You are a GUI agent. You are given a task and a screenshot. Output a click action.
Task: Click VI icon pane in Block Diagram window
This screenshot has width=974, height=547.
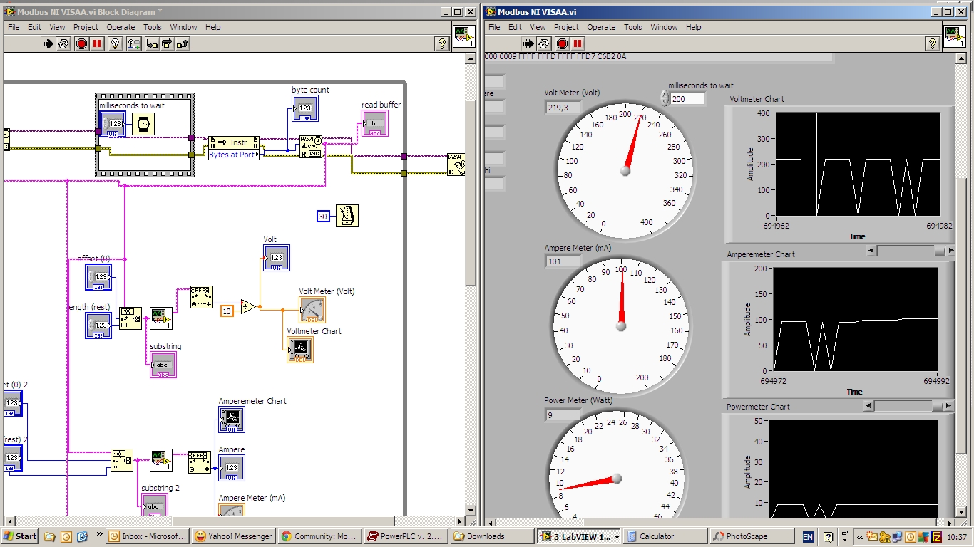click(464, 37)
